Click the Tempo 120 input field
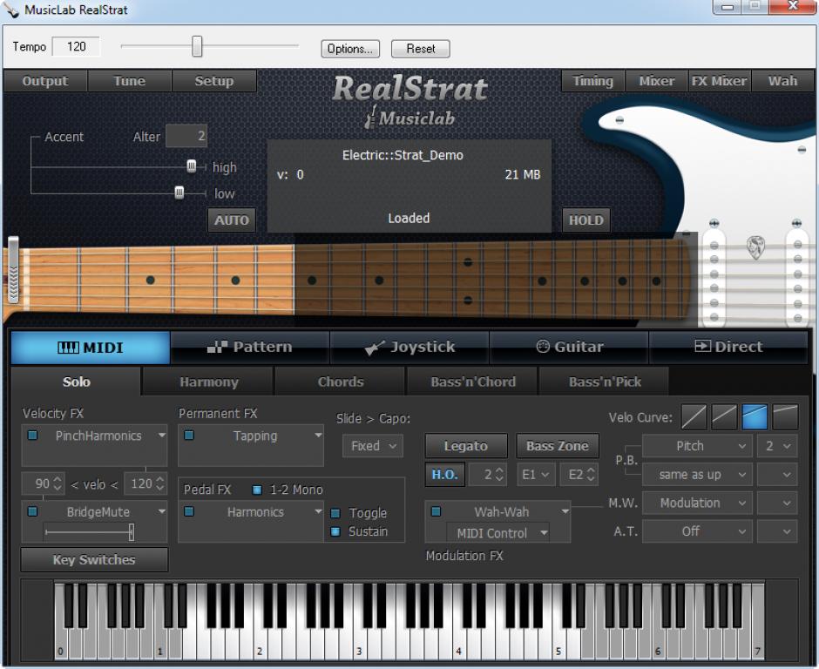 pyautogui.click(x=77, y=46)
